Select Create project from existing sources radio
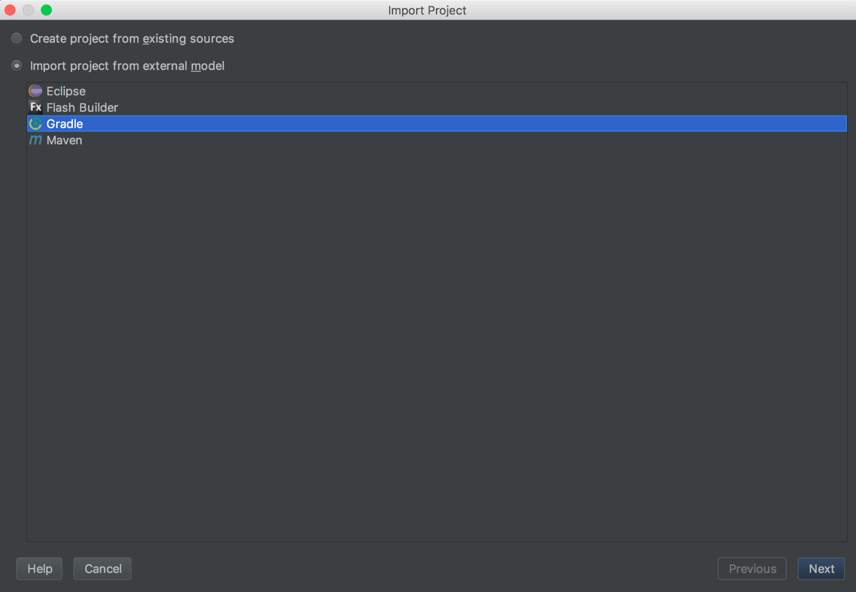856x592 pixels. [x=17, y=39]
